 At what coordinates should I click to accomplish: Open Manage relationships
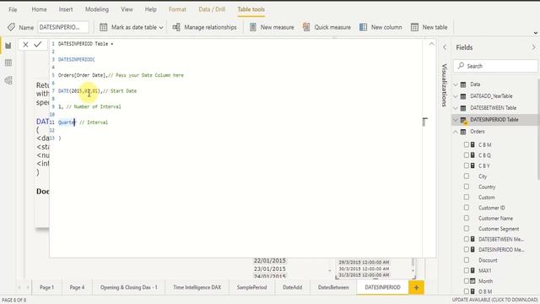coord(204,27)
